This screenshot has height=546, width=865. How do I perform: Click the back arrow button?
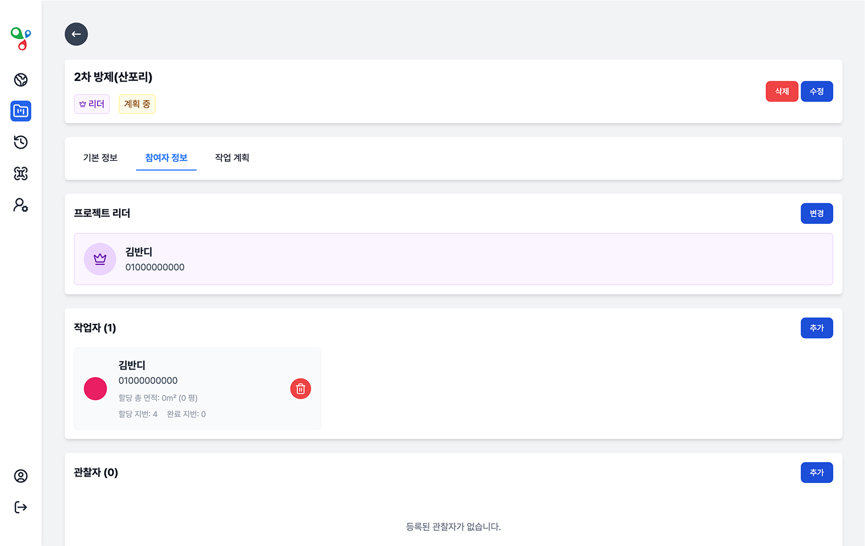coord(76,34)
